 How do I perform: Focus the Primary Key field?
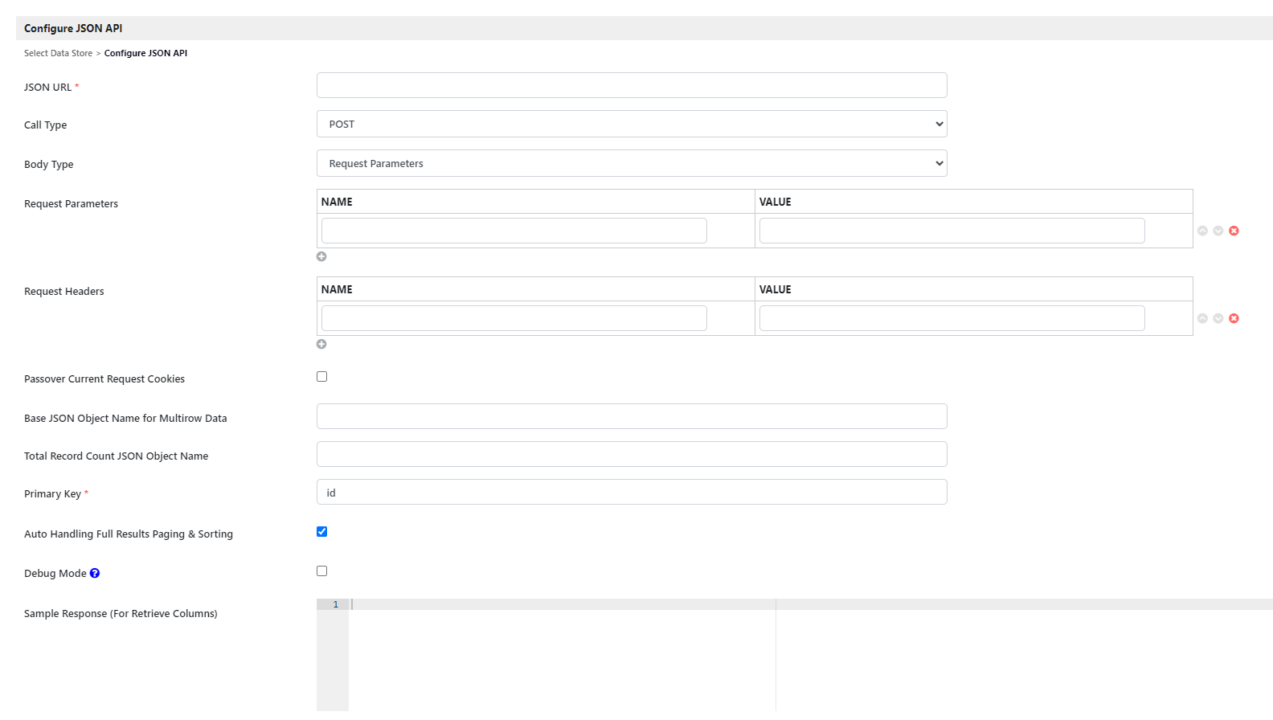pos(632,492)
